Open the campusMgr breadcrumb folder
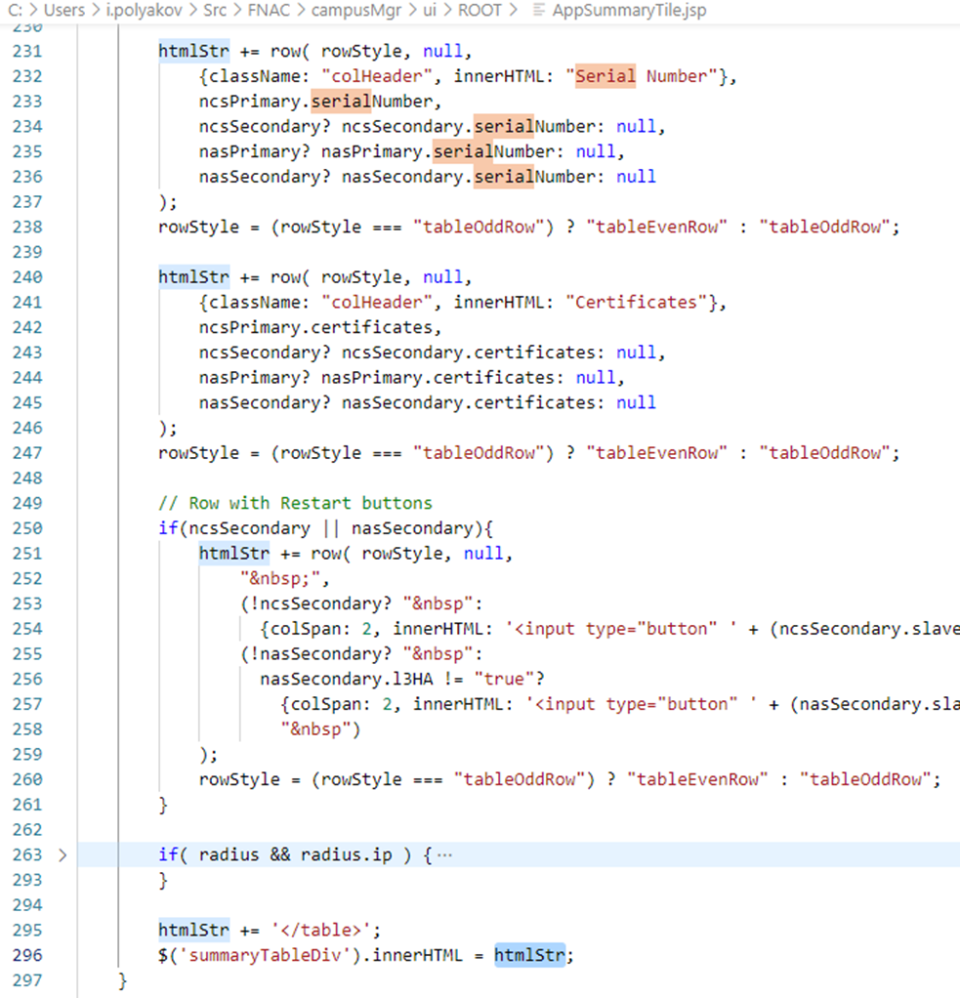Screen dimensions: 960x998 (355, 10)
